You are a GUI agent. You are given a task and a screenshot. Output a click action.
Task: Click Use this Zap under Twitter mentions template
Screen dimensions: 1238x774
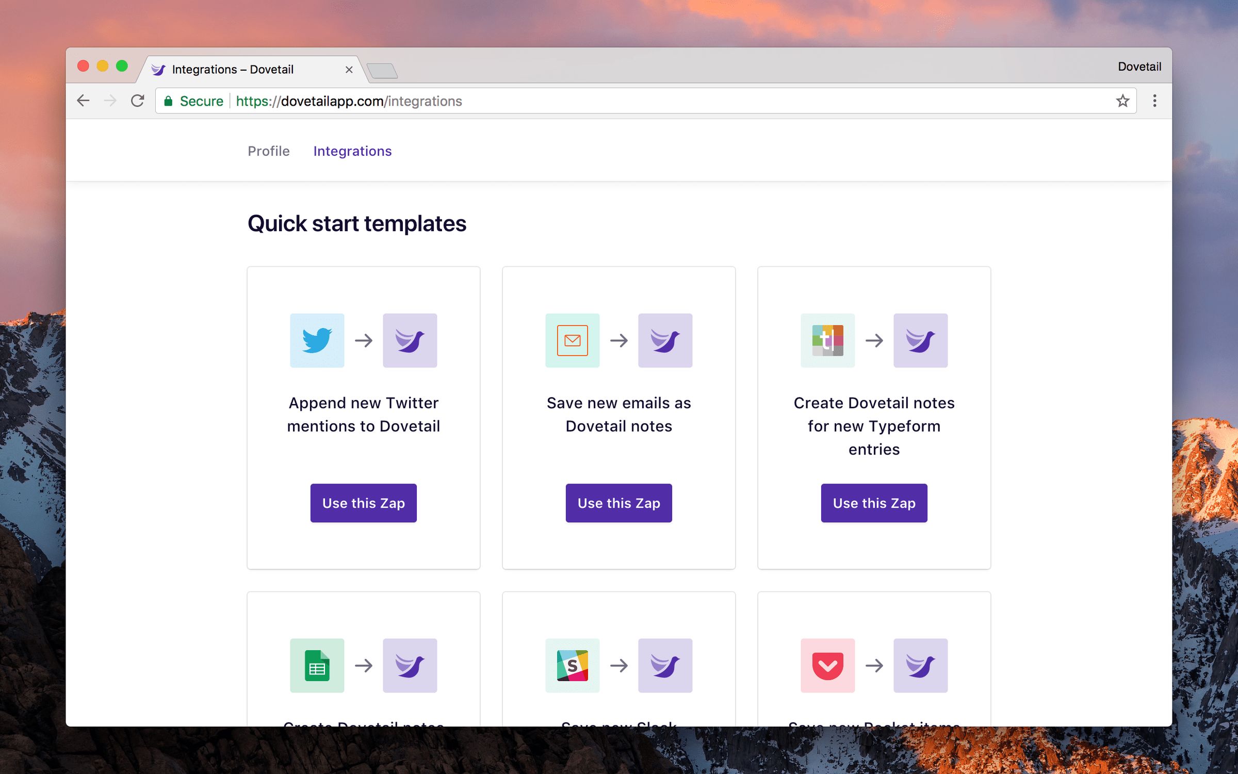point(363,503)
